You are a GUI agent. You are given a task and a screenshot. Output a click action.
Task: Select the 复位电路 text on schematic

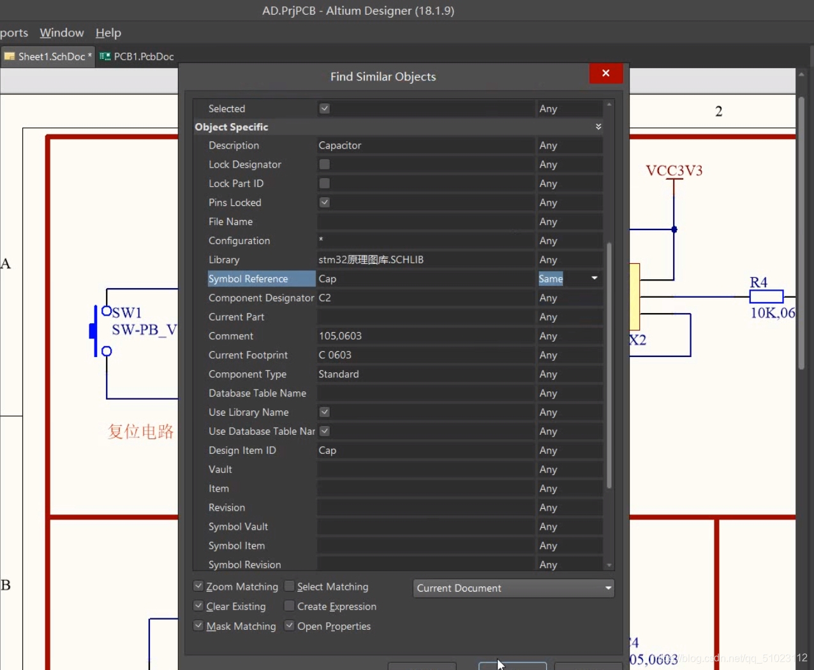click(140, 432)
